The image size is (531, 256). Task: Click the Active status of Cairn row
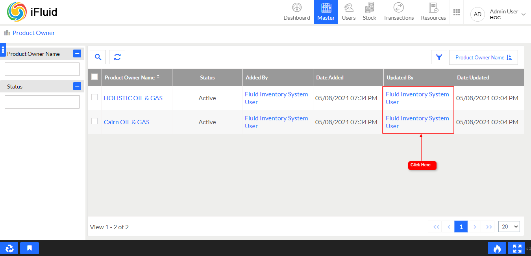207,122
